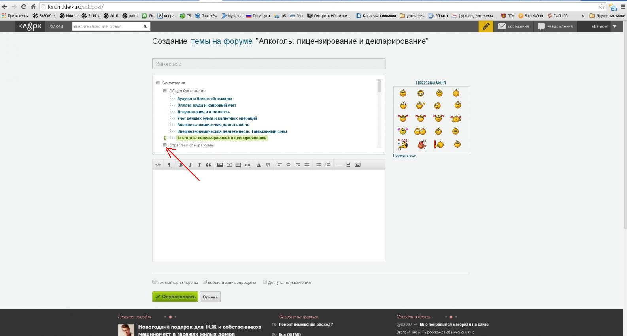Insert a blockquote using the quote icon
This screenshot has width=627, height=336.
[x=208, y=165]
